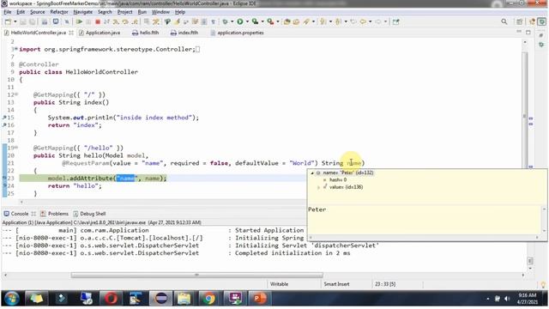
Task: Open Chrome from the taskbar
Action: click(209, 299)
